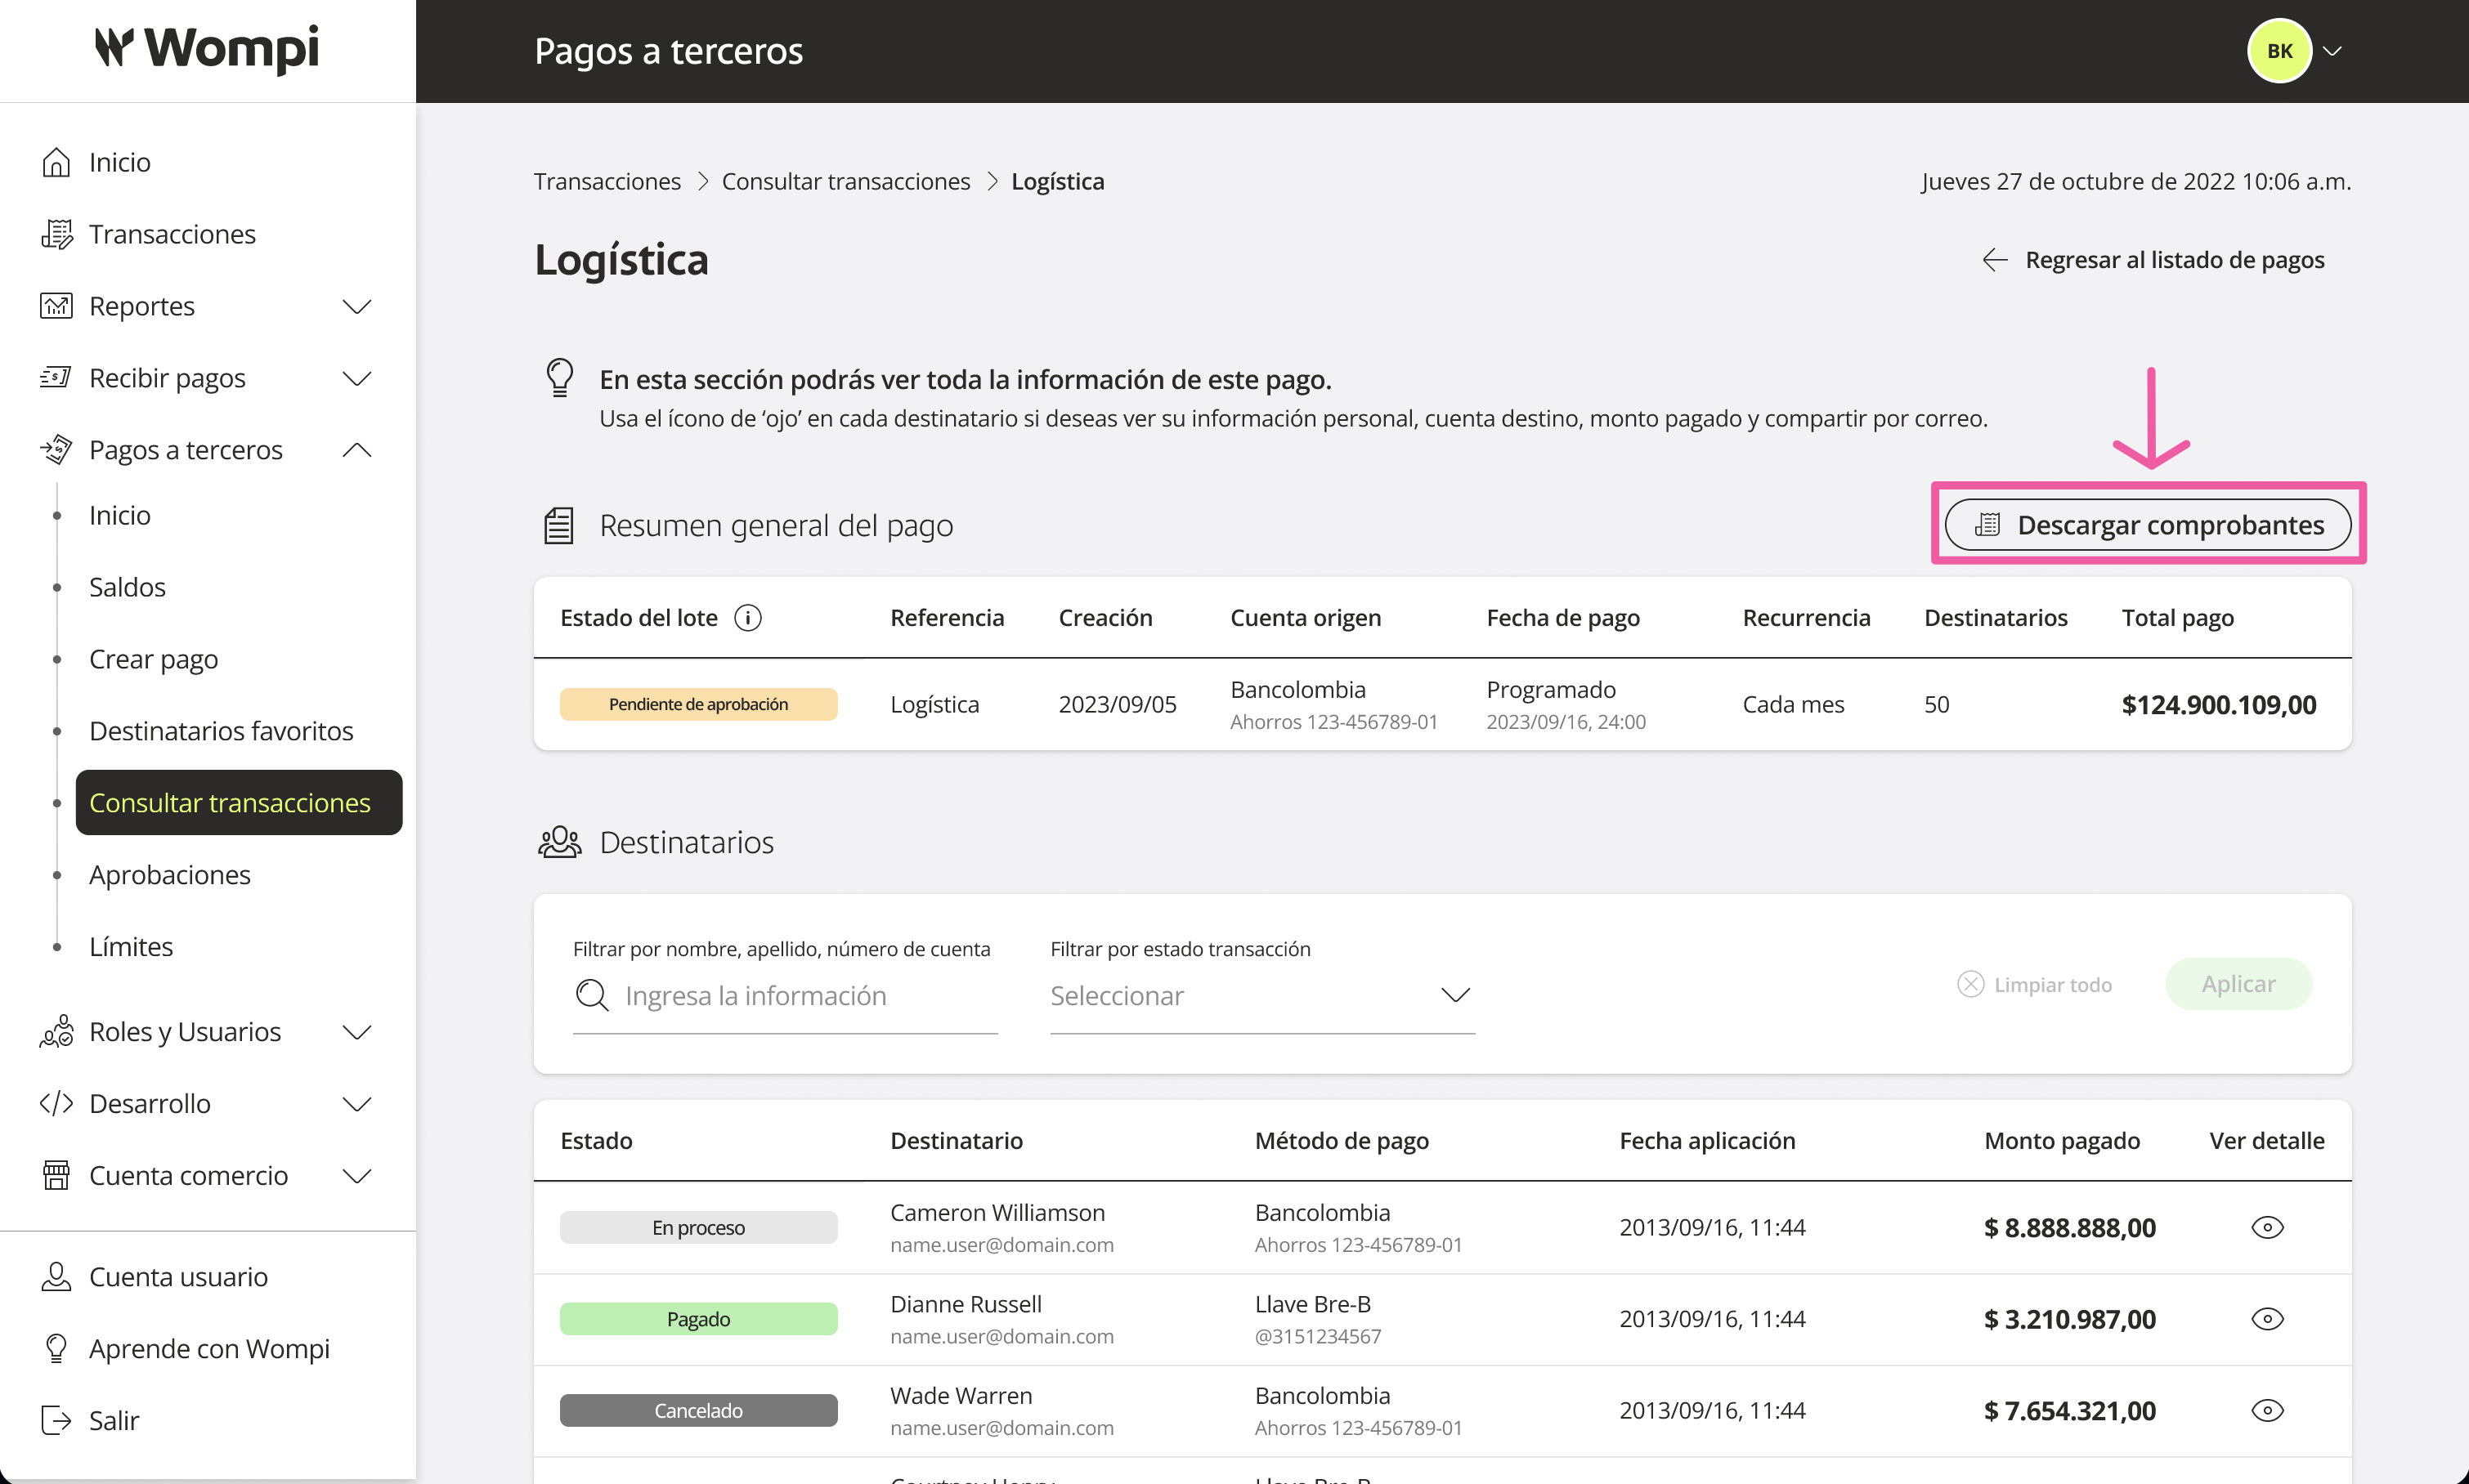Click the BK user avatar

click(2279, 51)
